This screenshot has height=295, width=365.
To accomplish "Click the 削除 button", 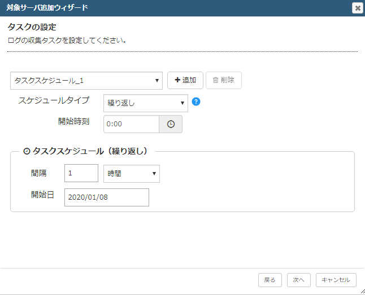I will 224,80.
